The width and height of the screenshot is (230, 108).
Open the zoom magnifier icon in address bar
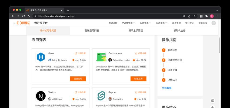[x=184, y=16]
